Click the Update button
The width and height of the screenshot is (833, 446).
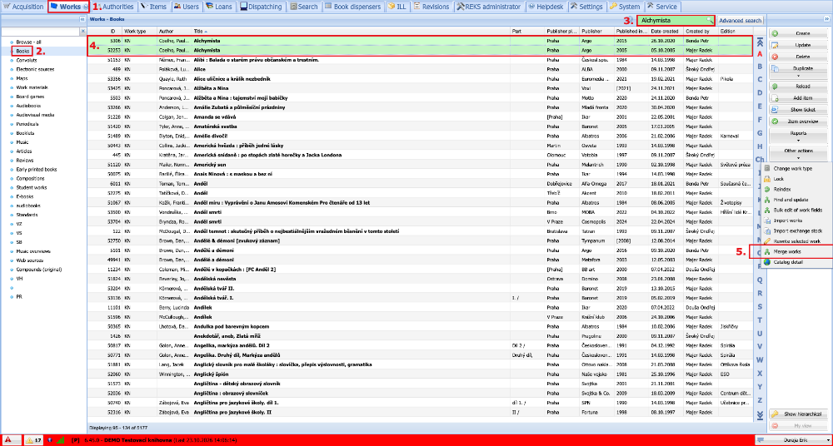click(x=799, y=45)
